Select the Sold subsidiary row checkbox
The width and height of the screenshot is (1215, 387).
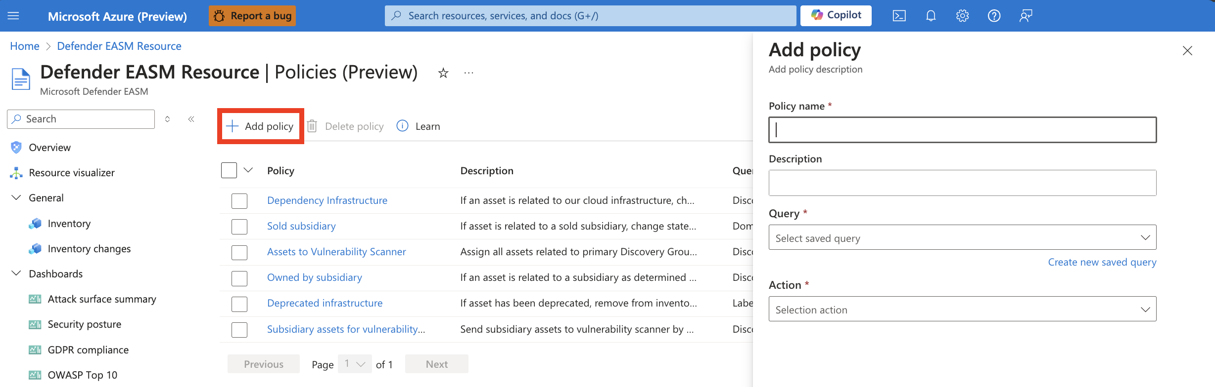(x=239, y=227)
